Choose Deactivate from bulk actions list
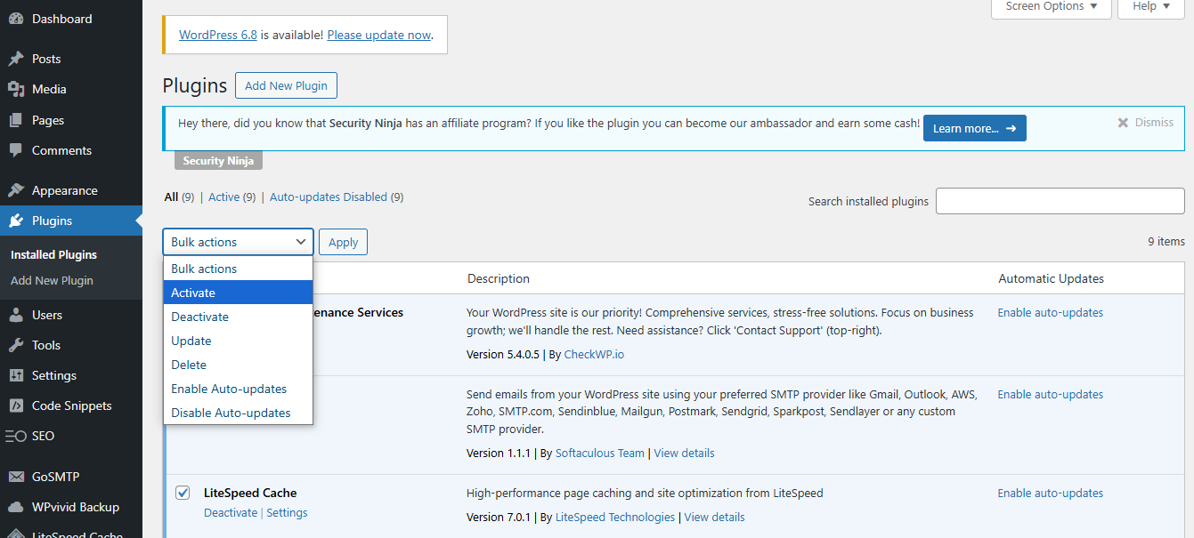1194x538 pixels. click(x=200, y=317)
